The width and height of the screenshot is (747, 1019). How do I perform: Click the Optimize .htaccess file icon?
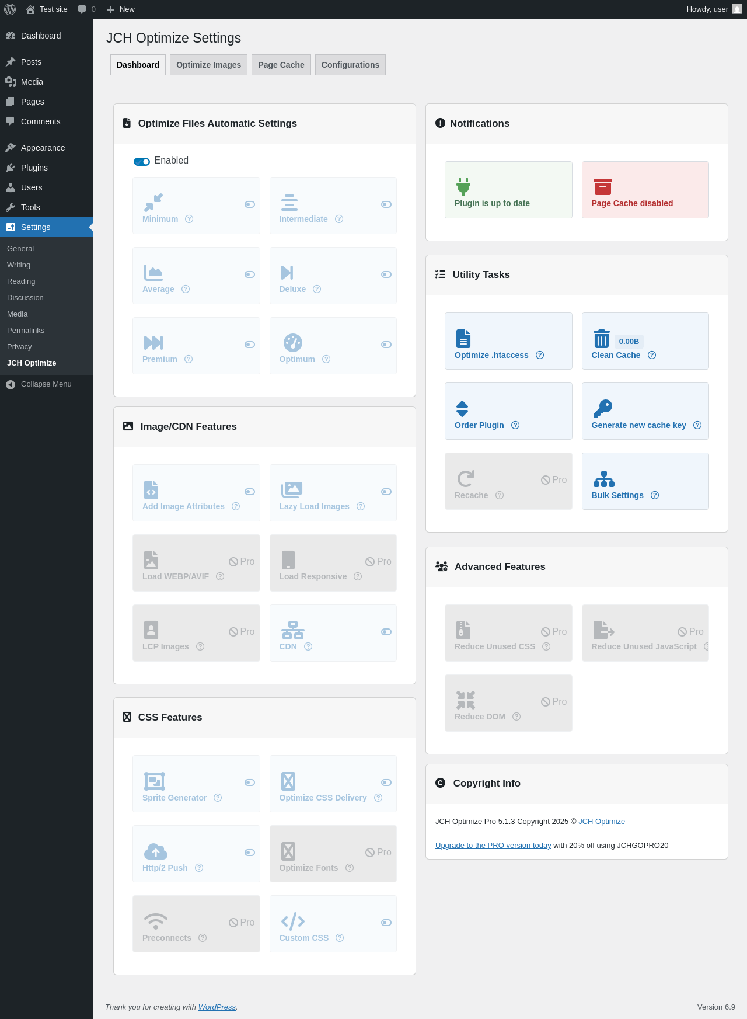(x=463, y=339)
